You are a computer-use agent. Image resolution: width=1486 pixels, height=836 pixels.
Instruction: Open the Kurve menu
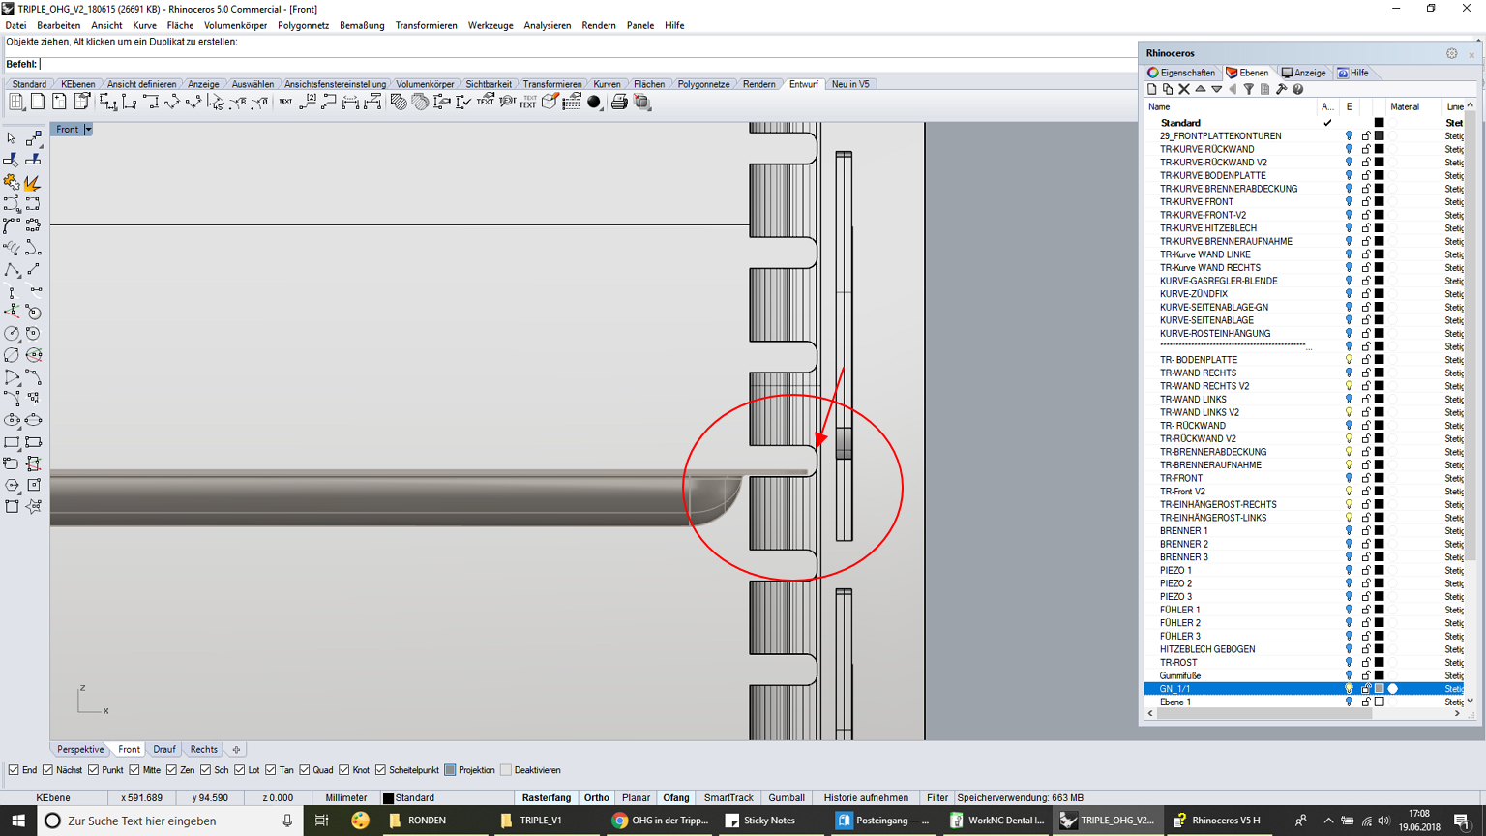point(144,25)
